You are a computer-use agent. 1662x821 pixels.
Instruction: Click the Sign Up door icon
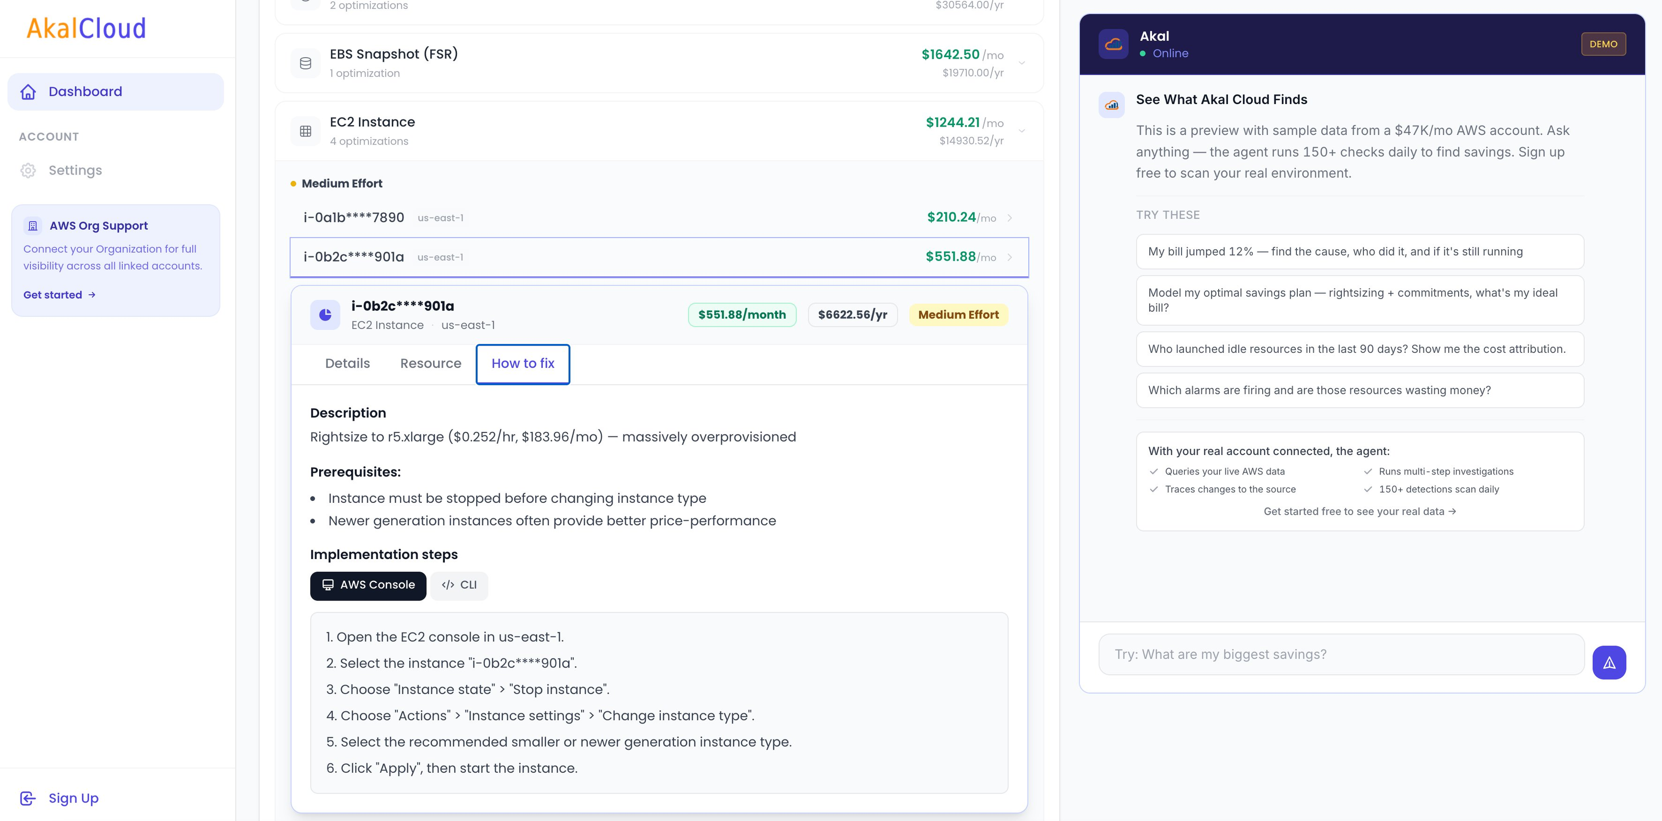tap(28, 799)
